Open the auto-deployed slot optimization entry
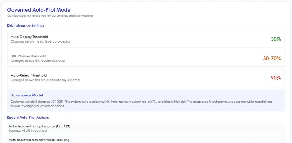Viewport: 292px width, 143px height. click(x=146, y=128)
